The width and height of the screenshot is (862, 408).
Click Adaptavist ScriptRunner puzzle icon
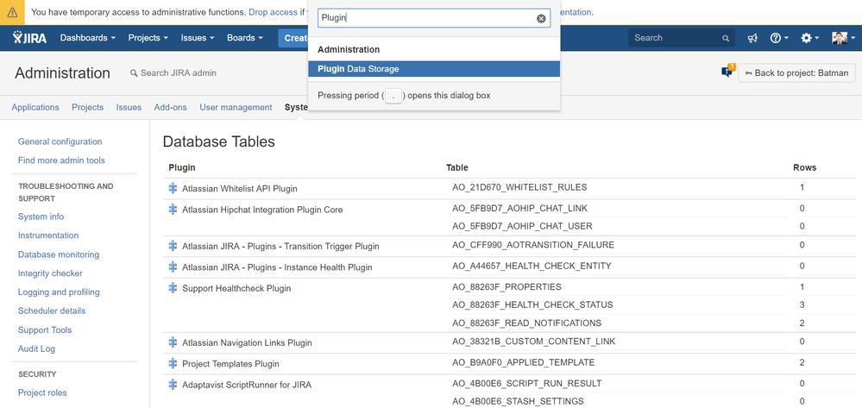point(173,385)
